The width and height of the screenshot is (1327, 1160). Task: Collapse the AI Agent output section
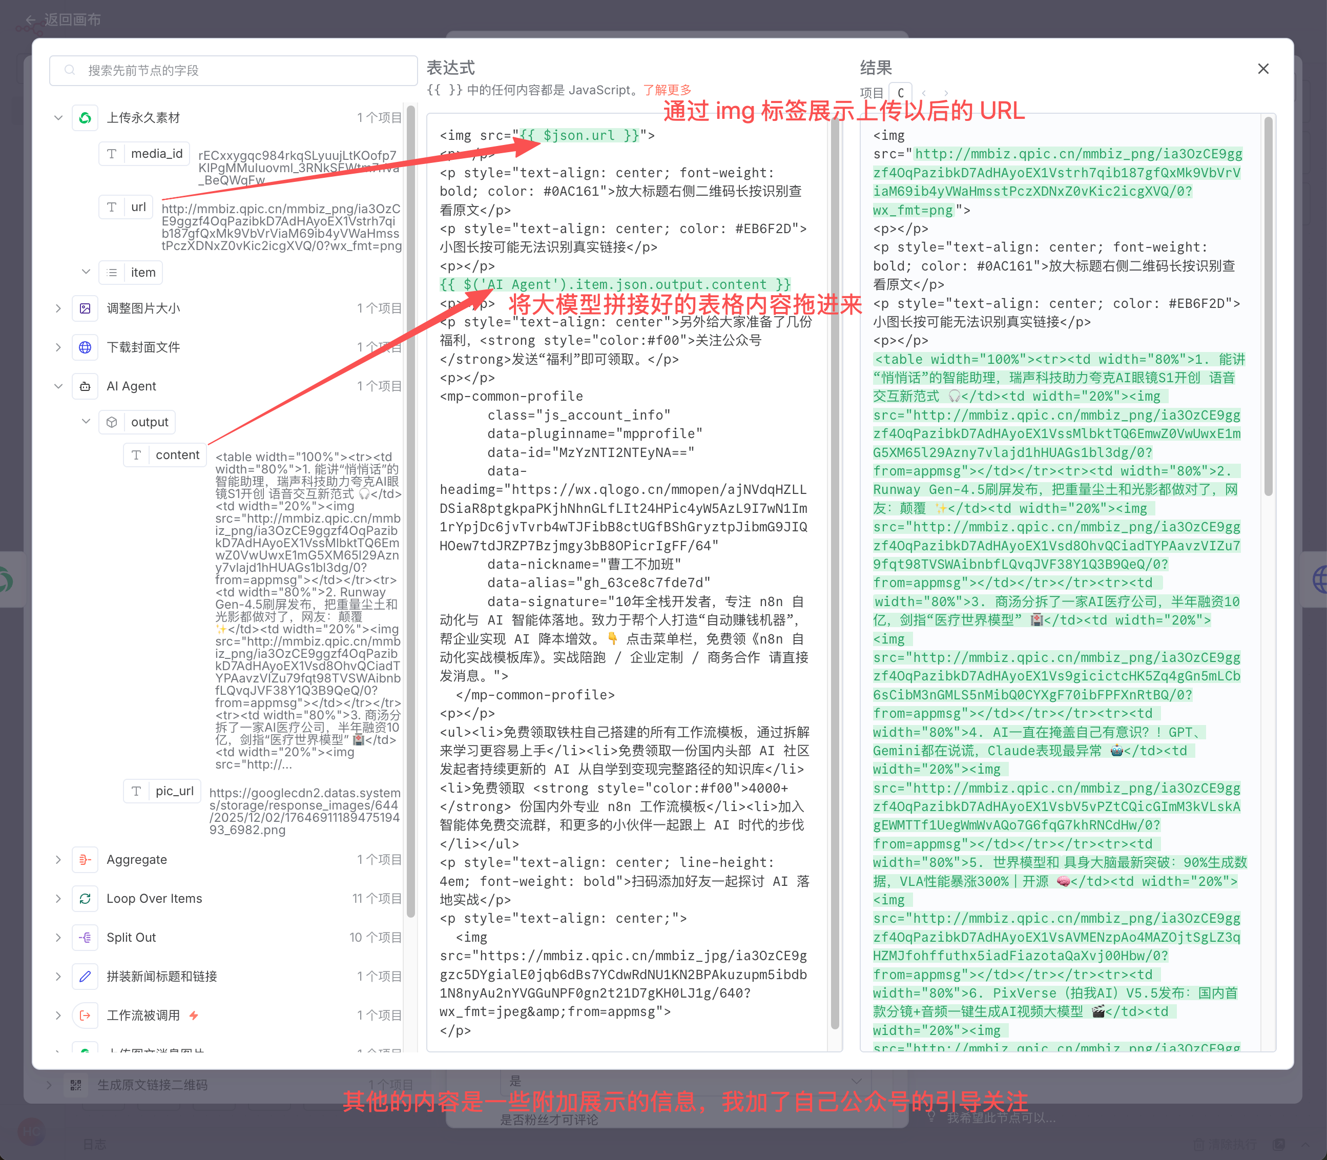tap(86, 421)
